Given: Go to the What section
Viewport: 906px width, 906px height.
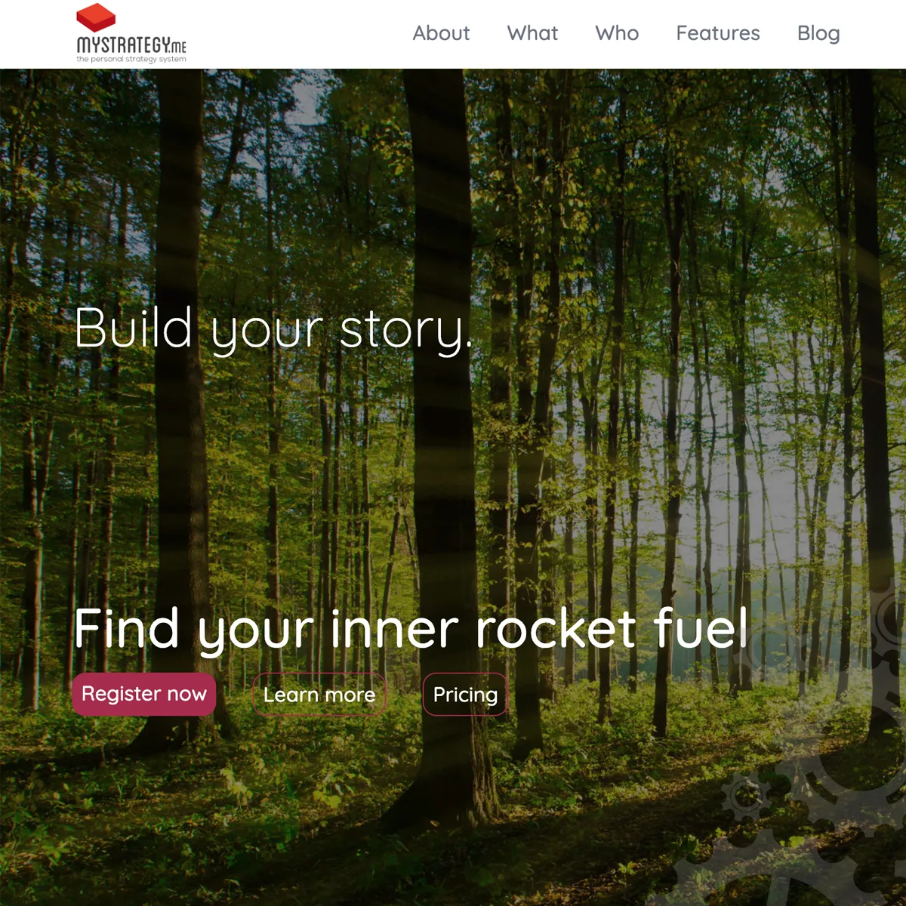Looking at the screenshot, I should point(532,33).
